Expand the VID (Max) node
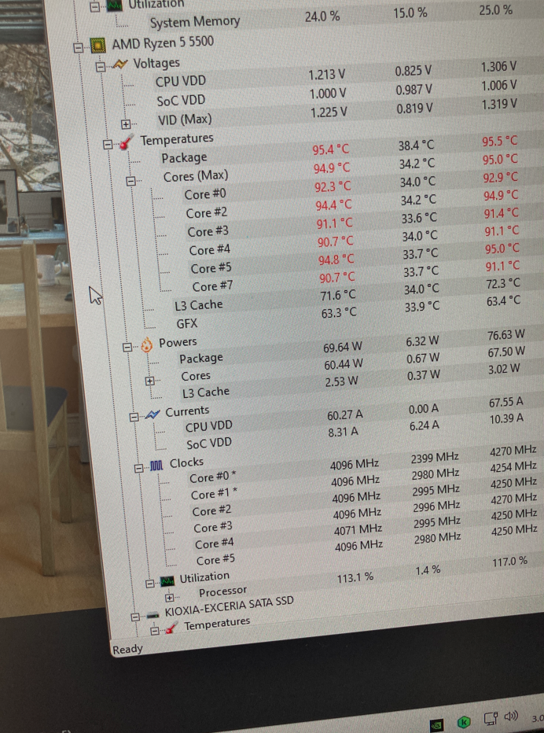The height and width of the screenshot is (733, 544). click(x=126, y=124)
